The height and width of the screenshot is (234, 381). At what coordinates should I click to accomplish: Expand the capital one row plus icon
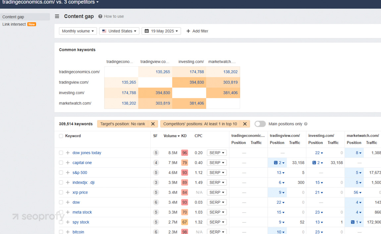click(68, 162)
